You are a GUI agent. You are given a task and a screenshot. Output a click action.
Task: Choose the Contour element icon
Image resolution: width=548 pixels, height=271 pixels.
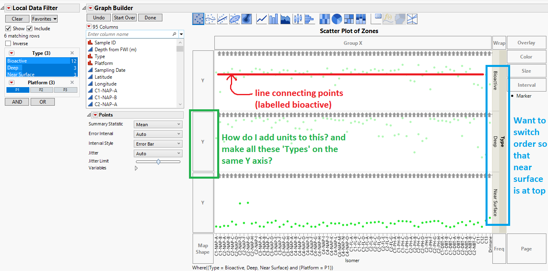pos(246,19)
